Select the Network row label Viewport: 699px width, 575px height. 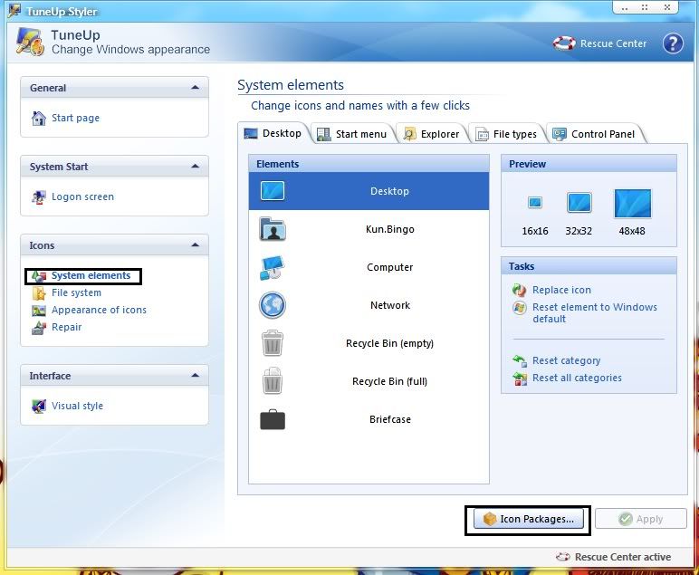(x=390, y=305)
